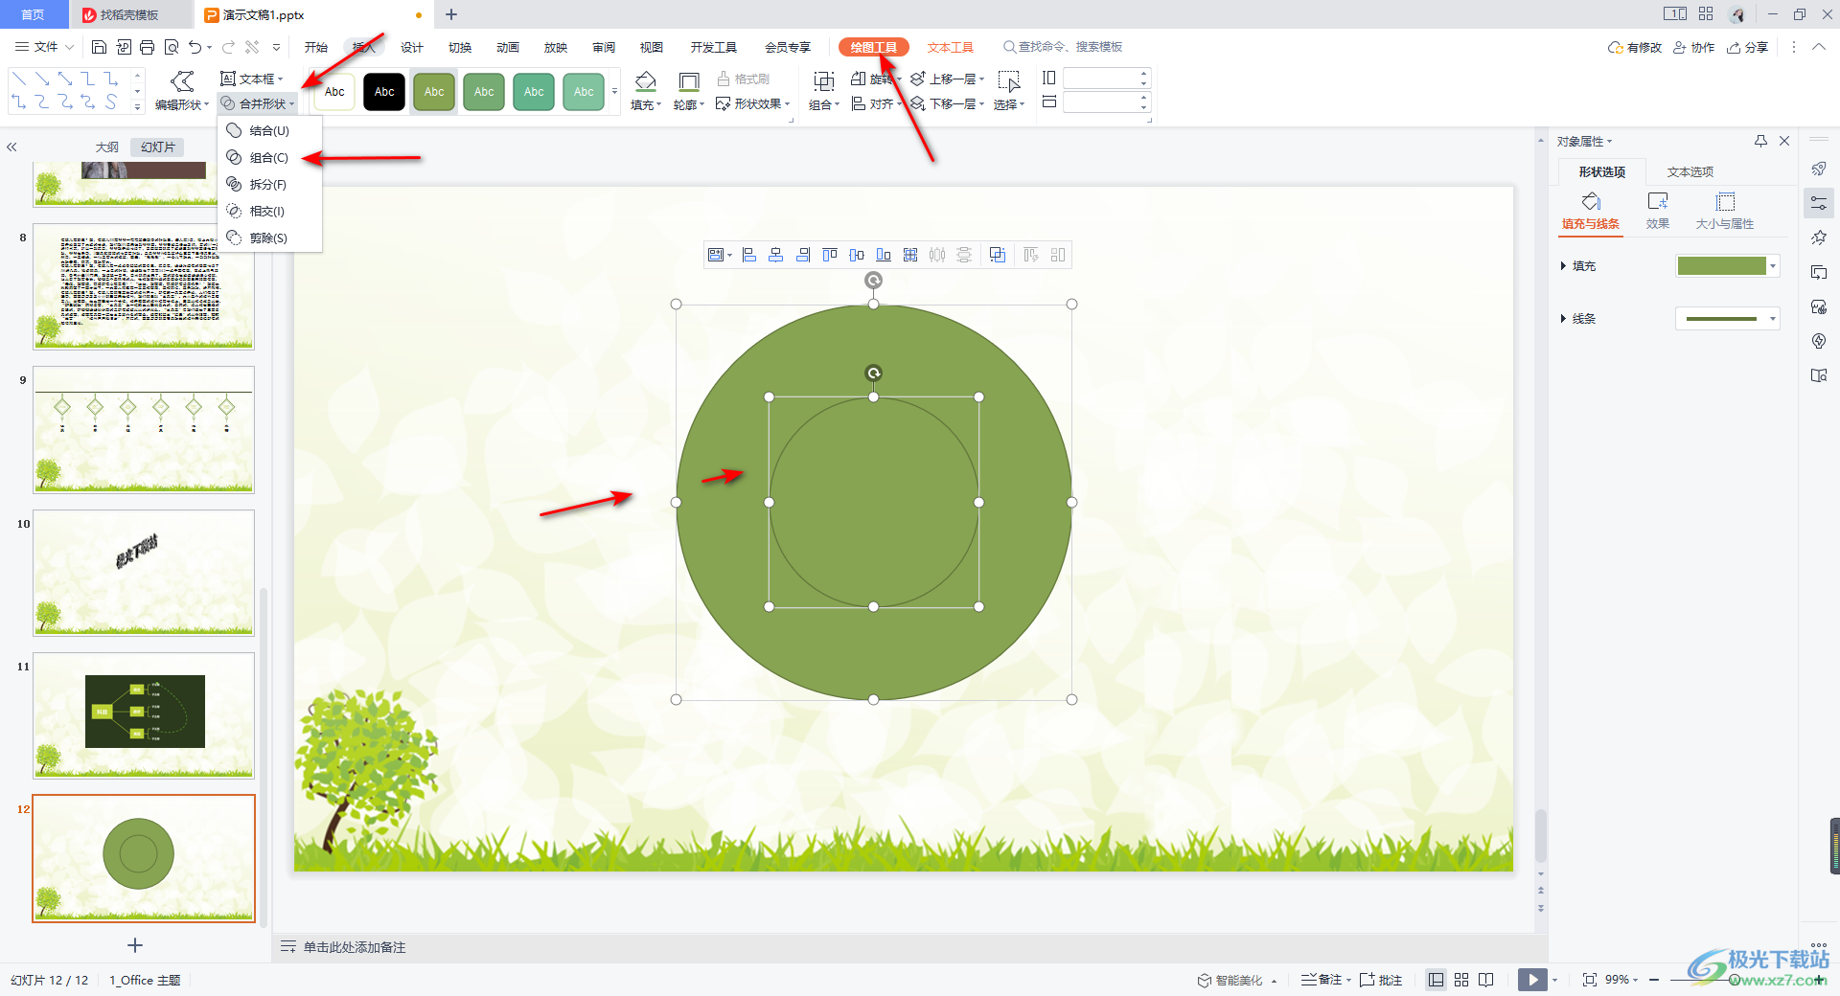Open the File (文件) menu
Image resolution: width=1840 pixels, height=996 pixels.
point(45,47)
